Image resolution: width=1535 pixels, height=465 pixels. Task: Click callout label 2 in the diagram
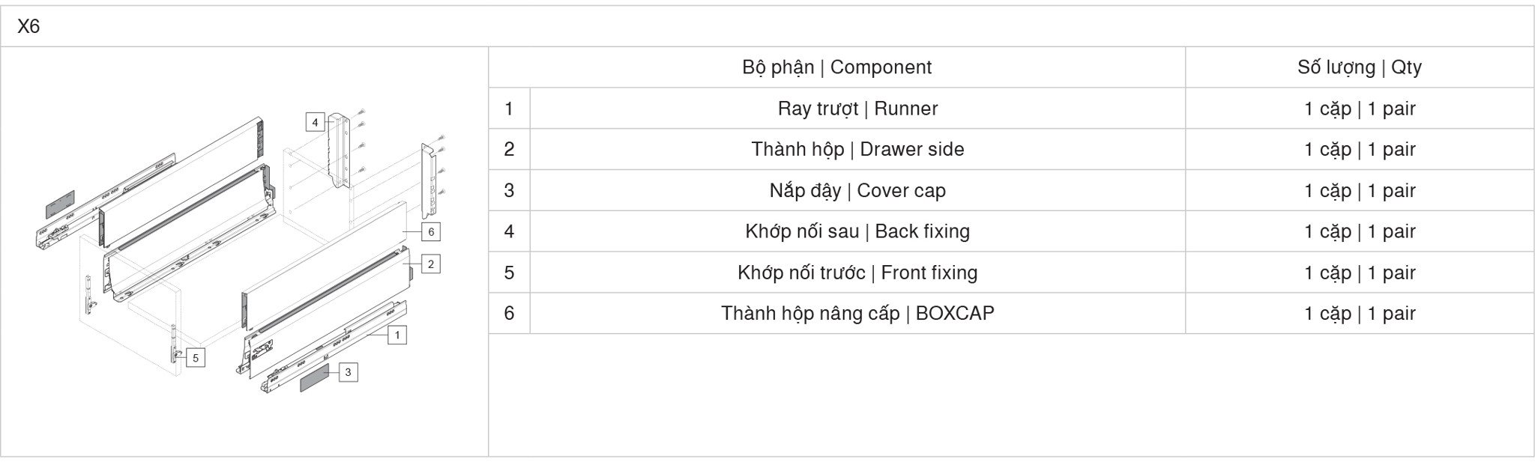pyautogui.click(x=431, y=264)
